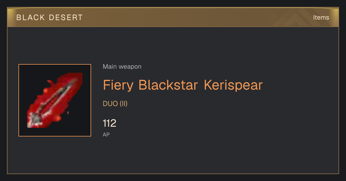The width and height of the screenshot is (346, 181).
Task: Click the (II) roman numeral
Action: pyautogui.click(x=124, y=104)
